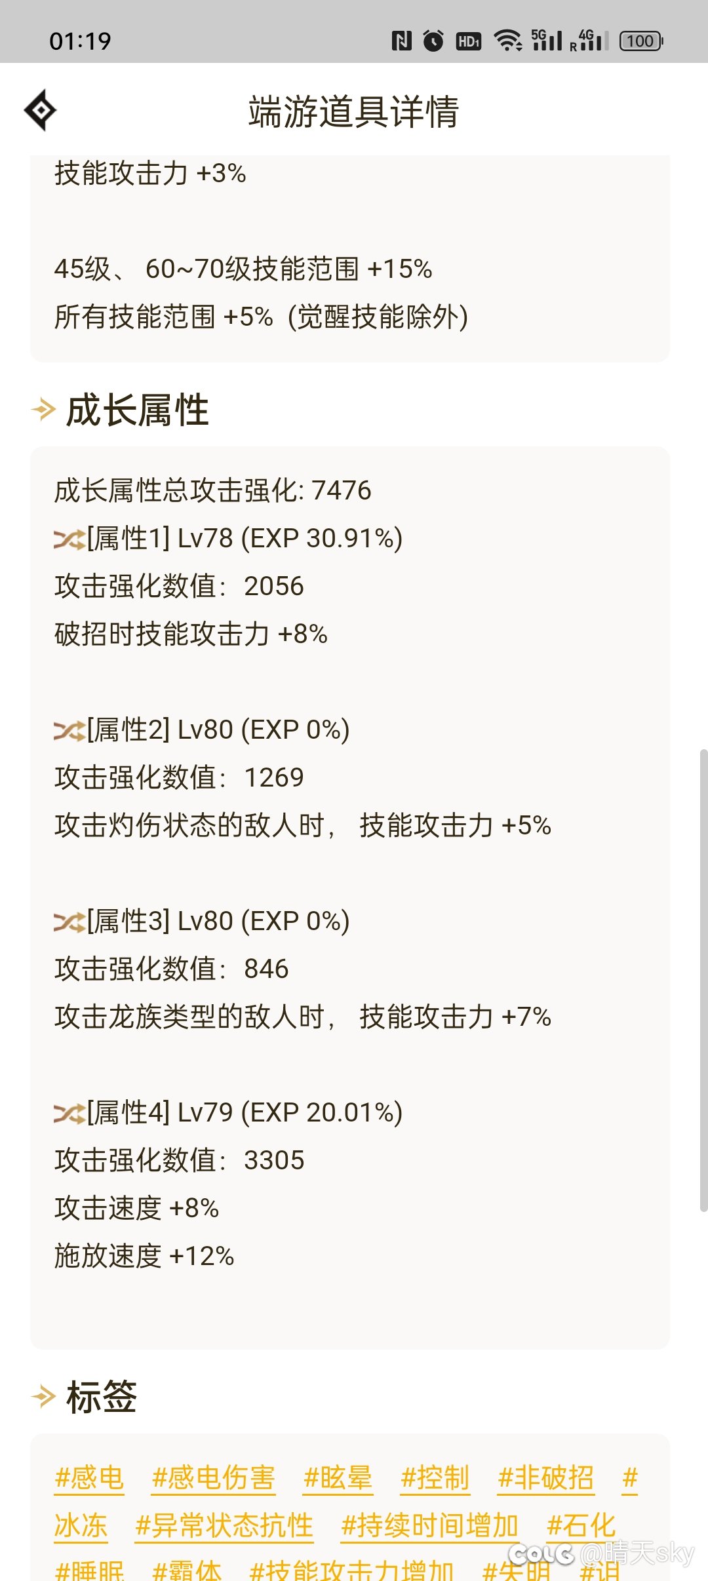This screenshot has height=1581, width=708.
Task: Select the #石化 tag
Action: pyautogui.click(x=581, y=1526)
